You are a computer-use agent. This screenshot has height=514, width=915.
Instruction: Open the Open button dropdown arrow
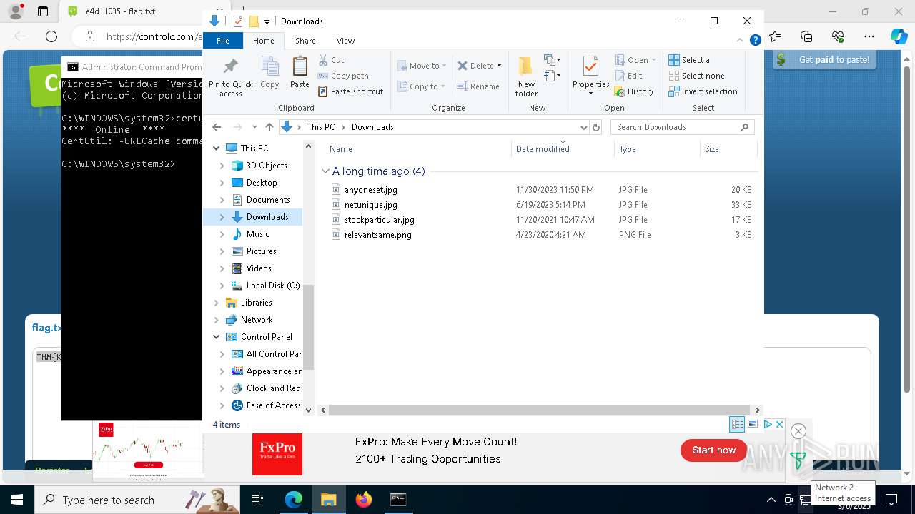pyautogui.click(x=653, y=60)
